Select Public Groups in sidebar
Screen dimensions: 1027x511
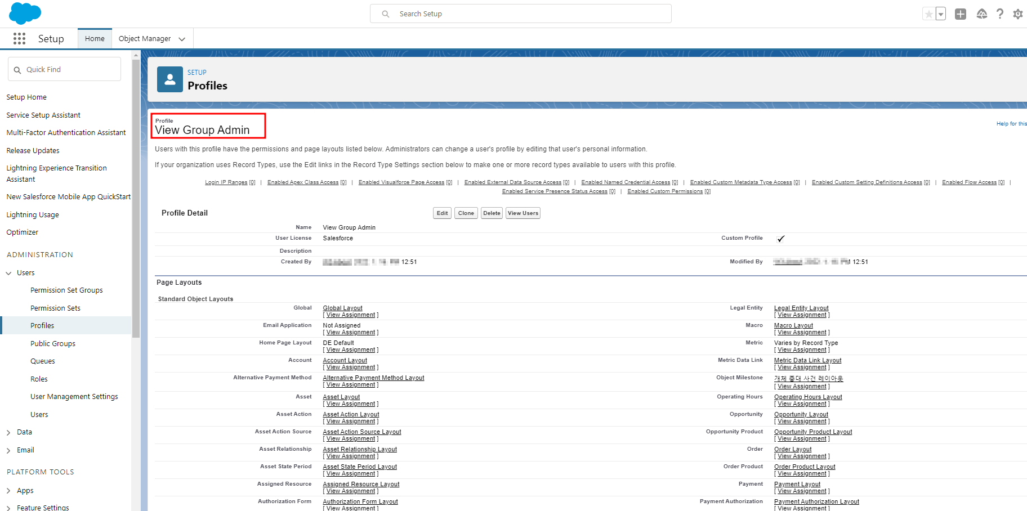(x=53, y=344)
